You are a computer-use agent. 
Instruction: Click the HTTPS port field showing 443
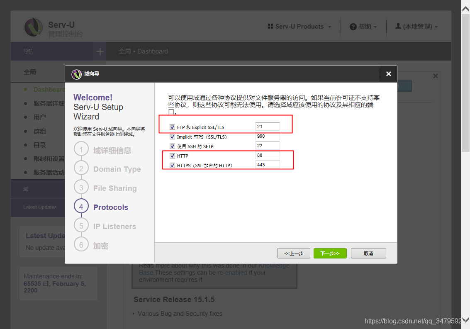pyautogui.click(x=268, y=165)
